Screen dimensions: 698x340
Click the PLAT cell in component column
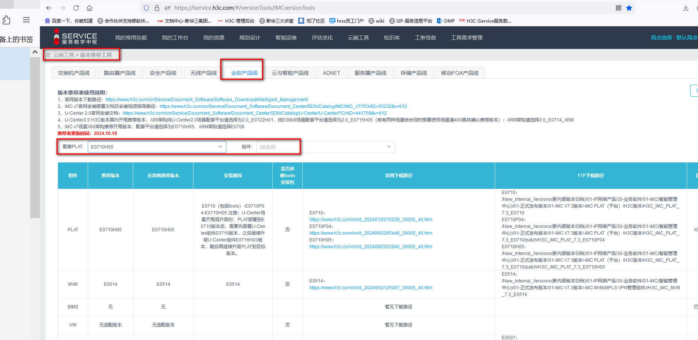pyautogui.click(x=73, y=230)
